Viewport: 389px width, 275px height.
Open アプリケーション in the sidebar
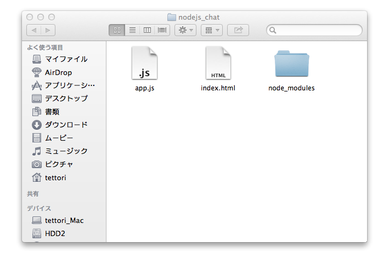pos(64,85)
